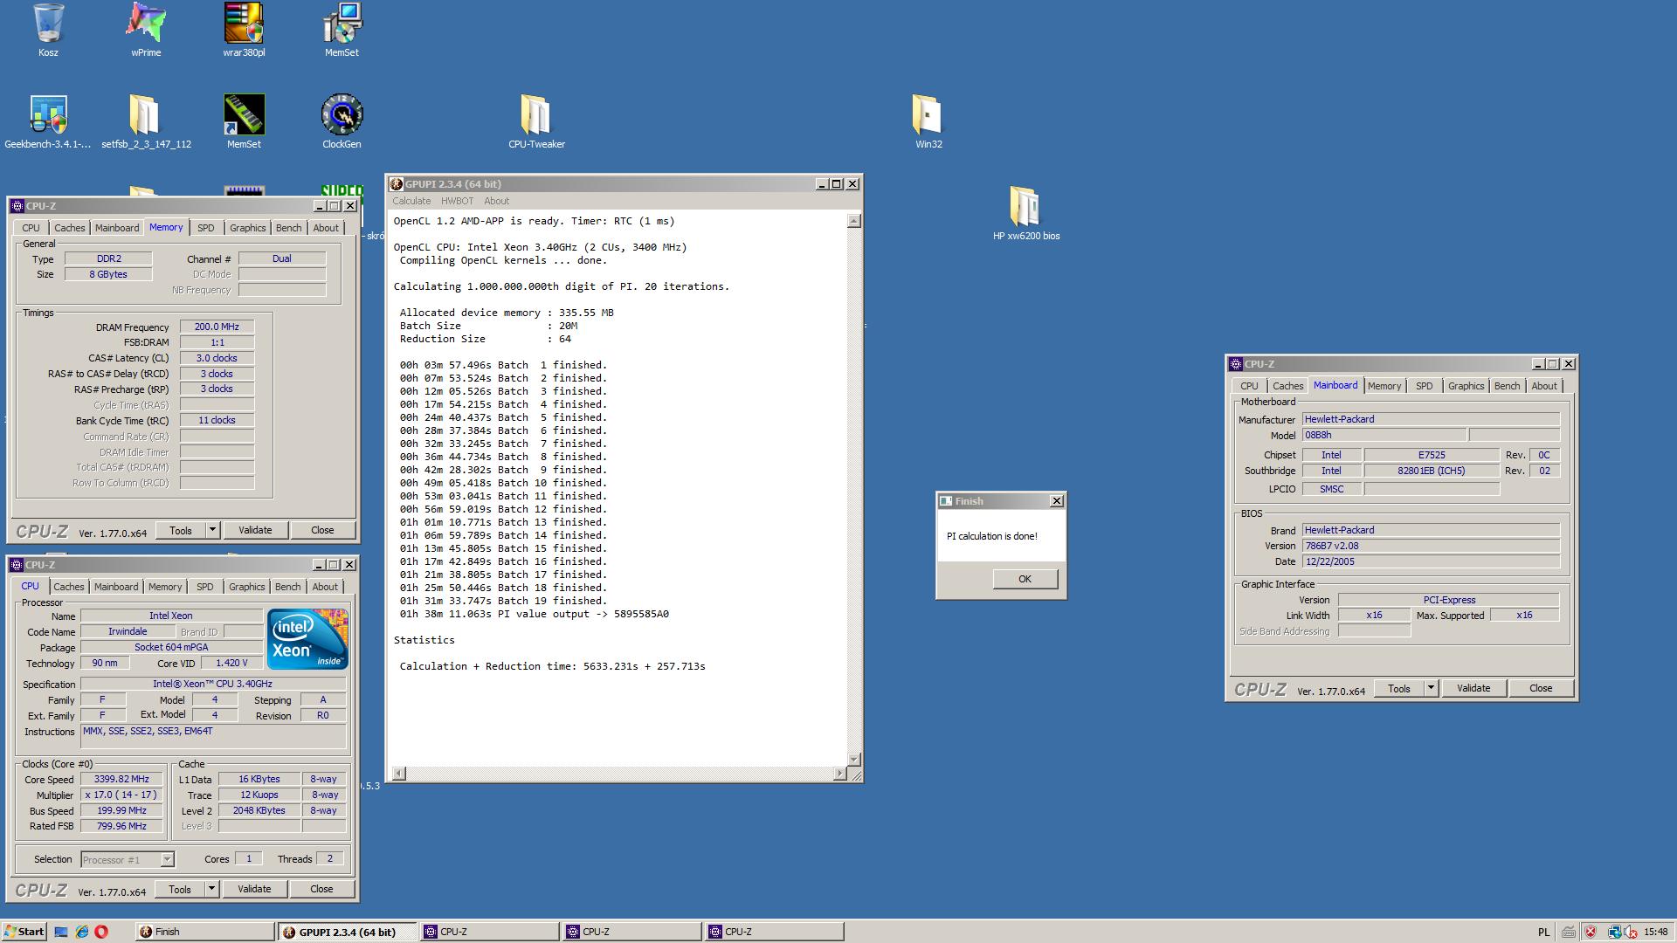Launch Internet Explorer from quick launch
This screenshot has width=1677, height=943.
click(81, 932)
